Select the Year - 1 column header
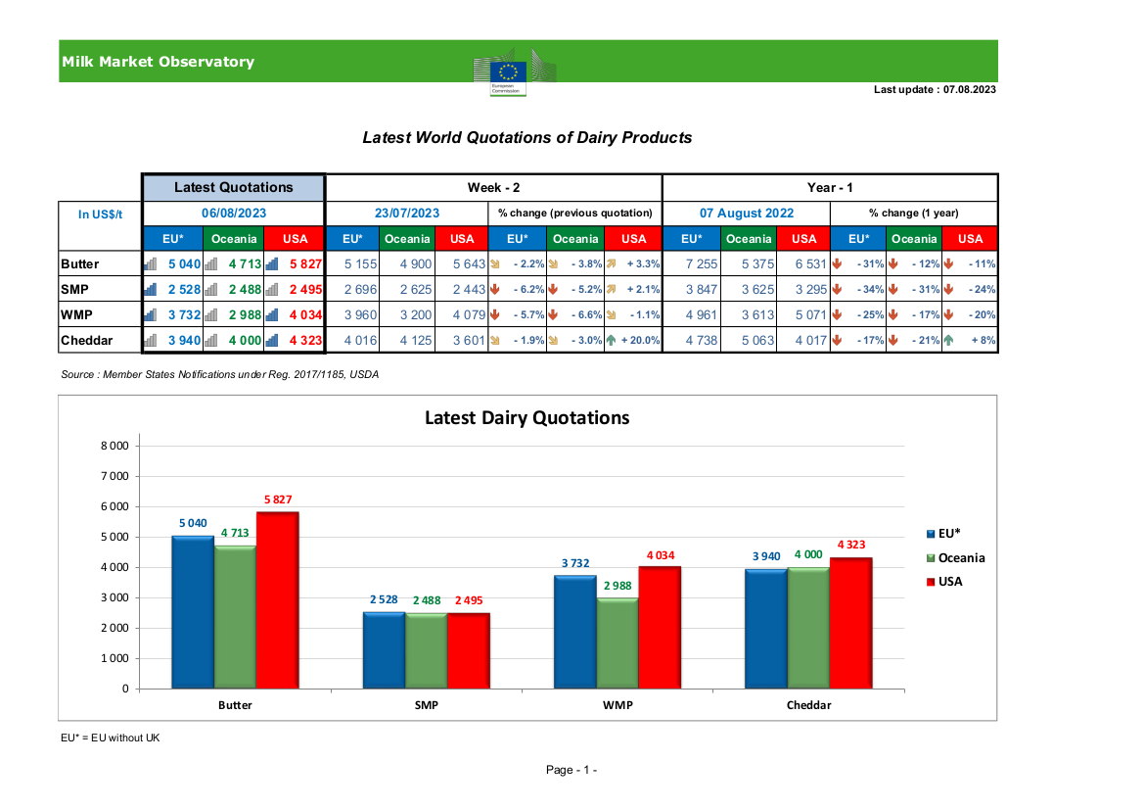The image size is (1144, 809). [830, 188]
